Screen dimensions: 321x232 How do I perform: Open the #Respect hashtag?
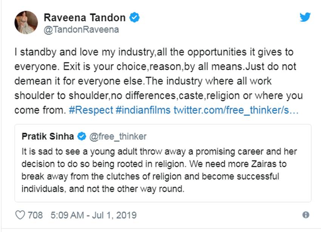pos(91,110)
